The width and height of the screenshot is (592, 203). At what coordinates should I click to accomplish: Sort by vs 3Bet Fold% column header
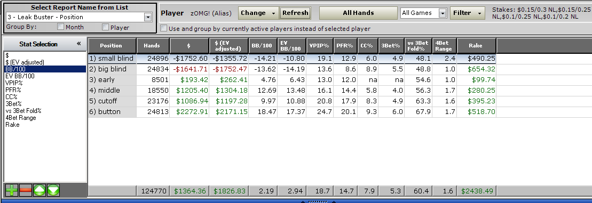click(418, 46)
